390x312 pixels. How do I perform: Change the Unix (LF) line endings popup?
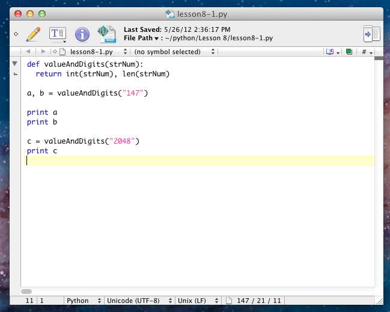(198, 301)
